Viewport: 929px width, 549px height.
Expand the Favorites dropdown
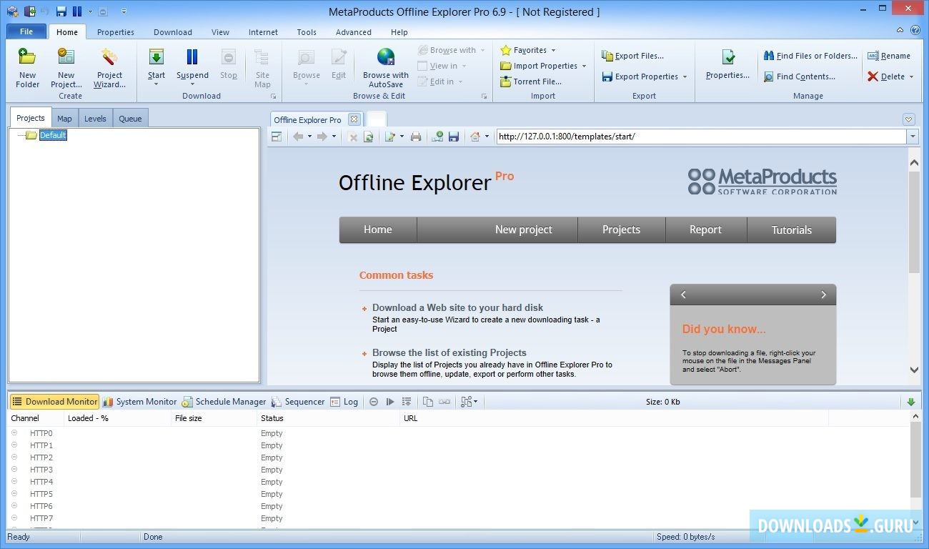pyautogui.click(x=553, y=51)
